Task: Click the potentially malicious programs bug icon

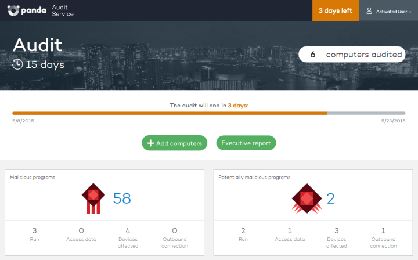Action: pyautogui.click(x=307, y=198)
